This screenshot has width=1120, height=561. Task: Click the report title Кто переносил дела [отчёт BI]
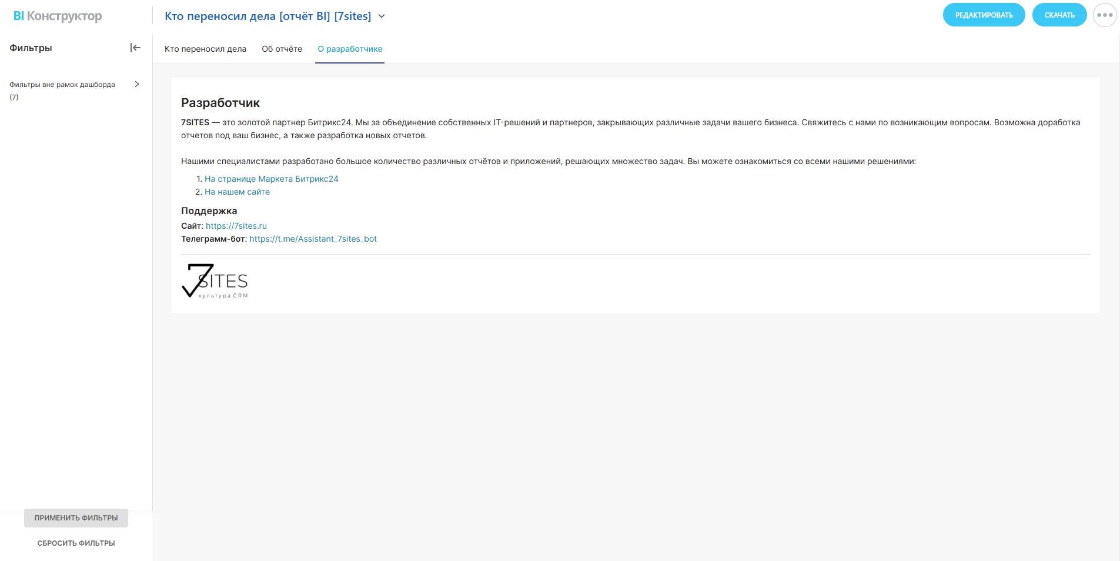(x=268, y=16)
